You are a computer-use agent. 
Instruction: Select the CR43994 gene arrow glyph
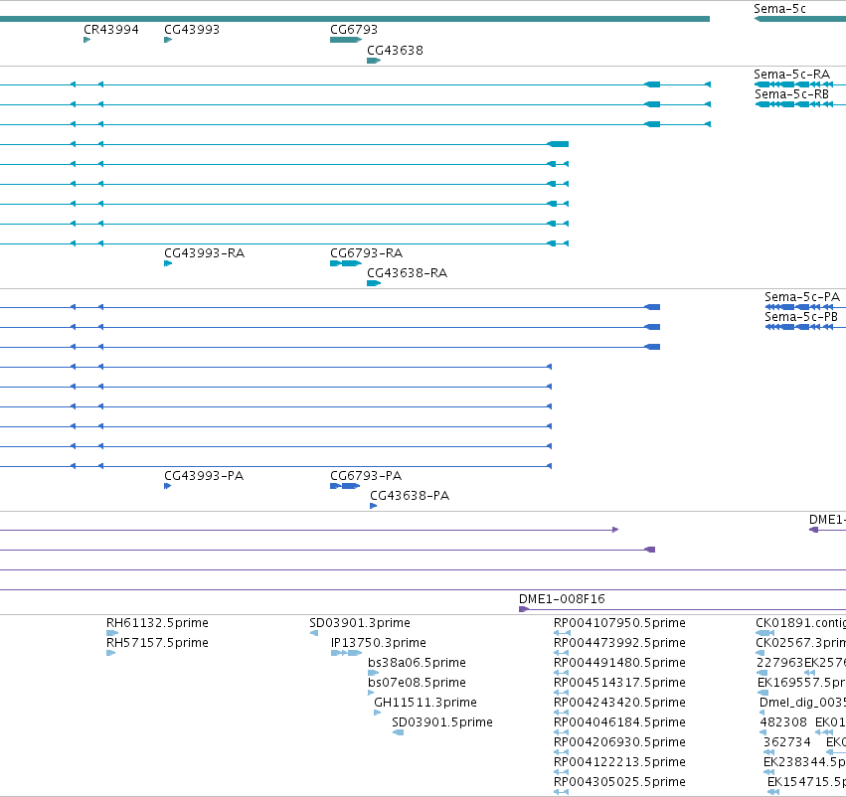[x=86, y=40]
